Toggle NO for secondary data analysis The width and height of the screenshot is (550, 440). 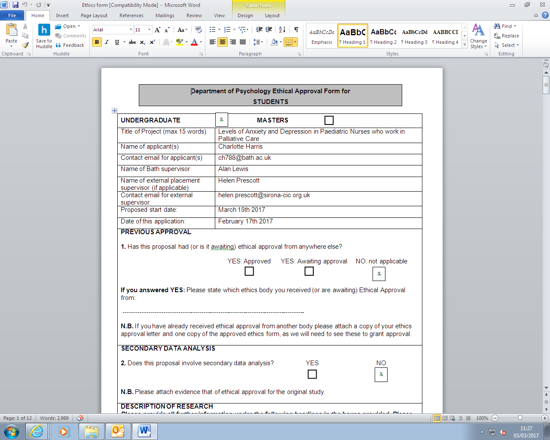tap(381, 375)
